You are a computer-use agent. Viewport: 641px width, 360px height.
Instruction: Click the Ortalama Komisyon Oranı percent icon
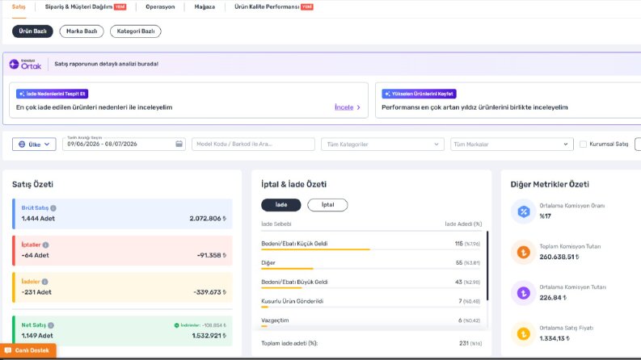524,211
